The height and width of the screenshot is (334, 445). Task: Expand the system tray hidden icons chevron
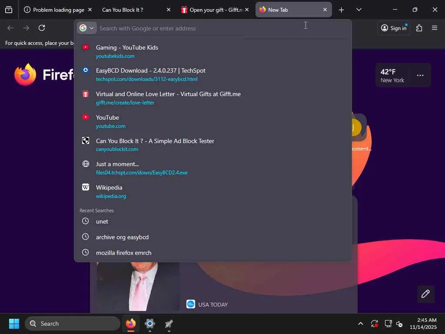tap(360, 324)
